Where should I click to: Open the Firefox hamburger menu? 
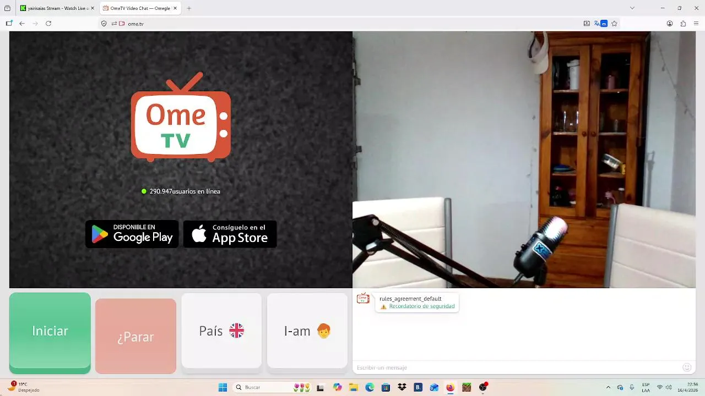tap(696, 24)
